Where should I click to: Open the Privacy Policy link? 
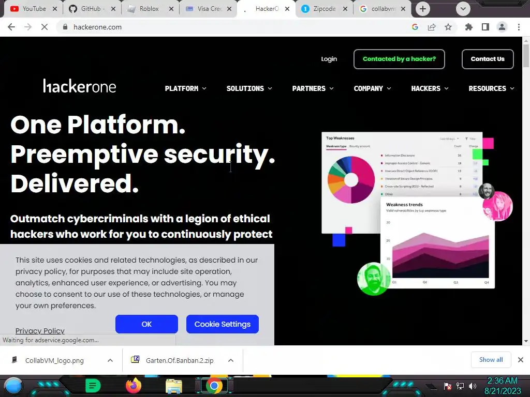pyautogui.click(x=40, y=330)
